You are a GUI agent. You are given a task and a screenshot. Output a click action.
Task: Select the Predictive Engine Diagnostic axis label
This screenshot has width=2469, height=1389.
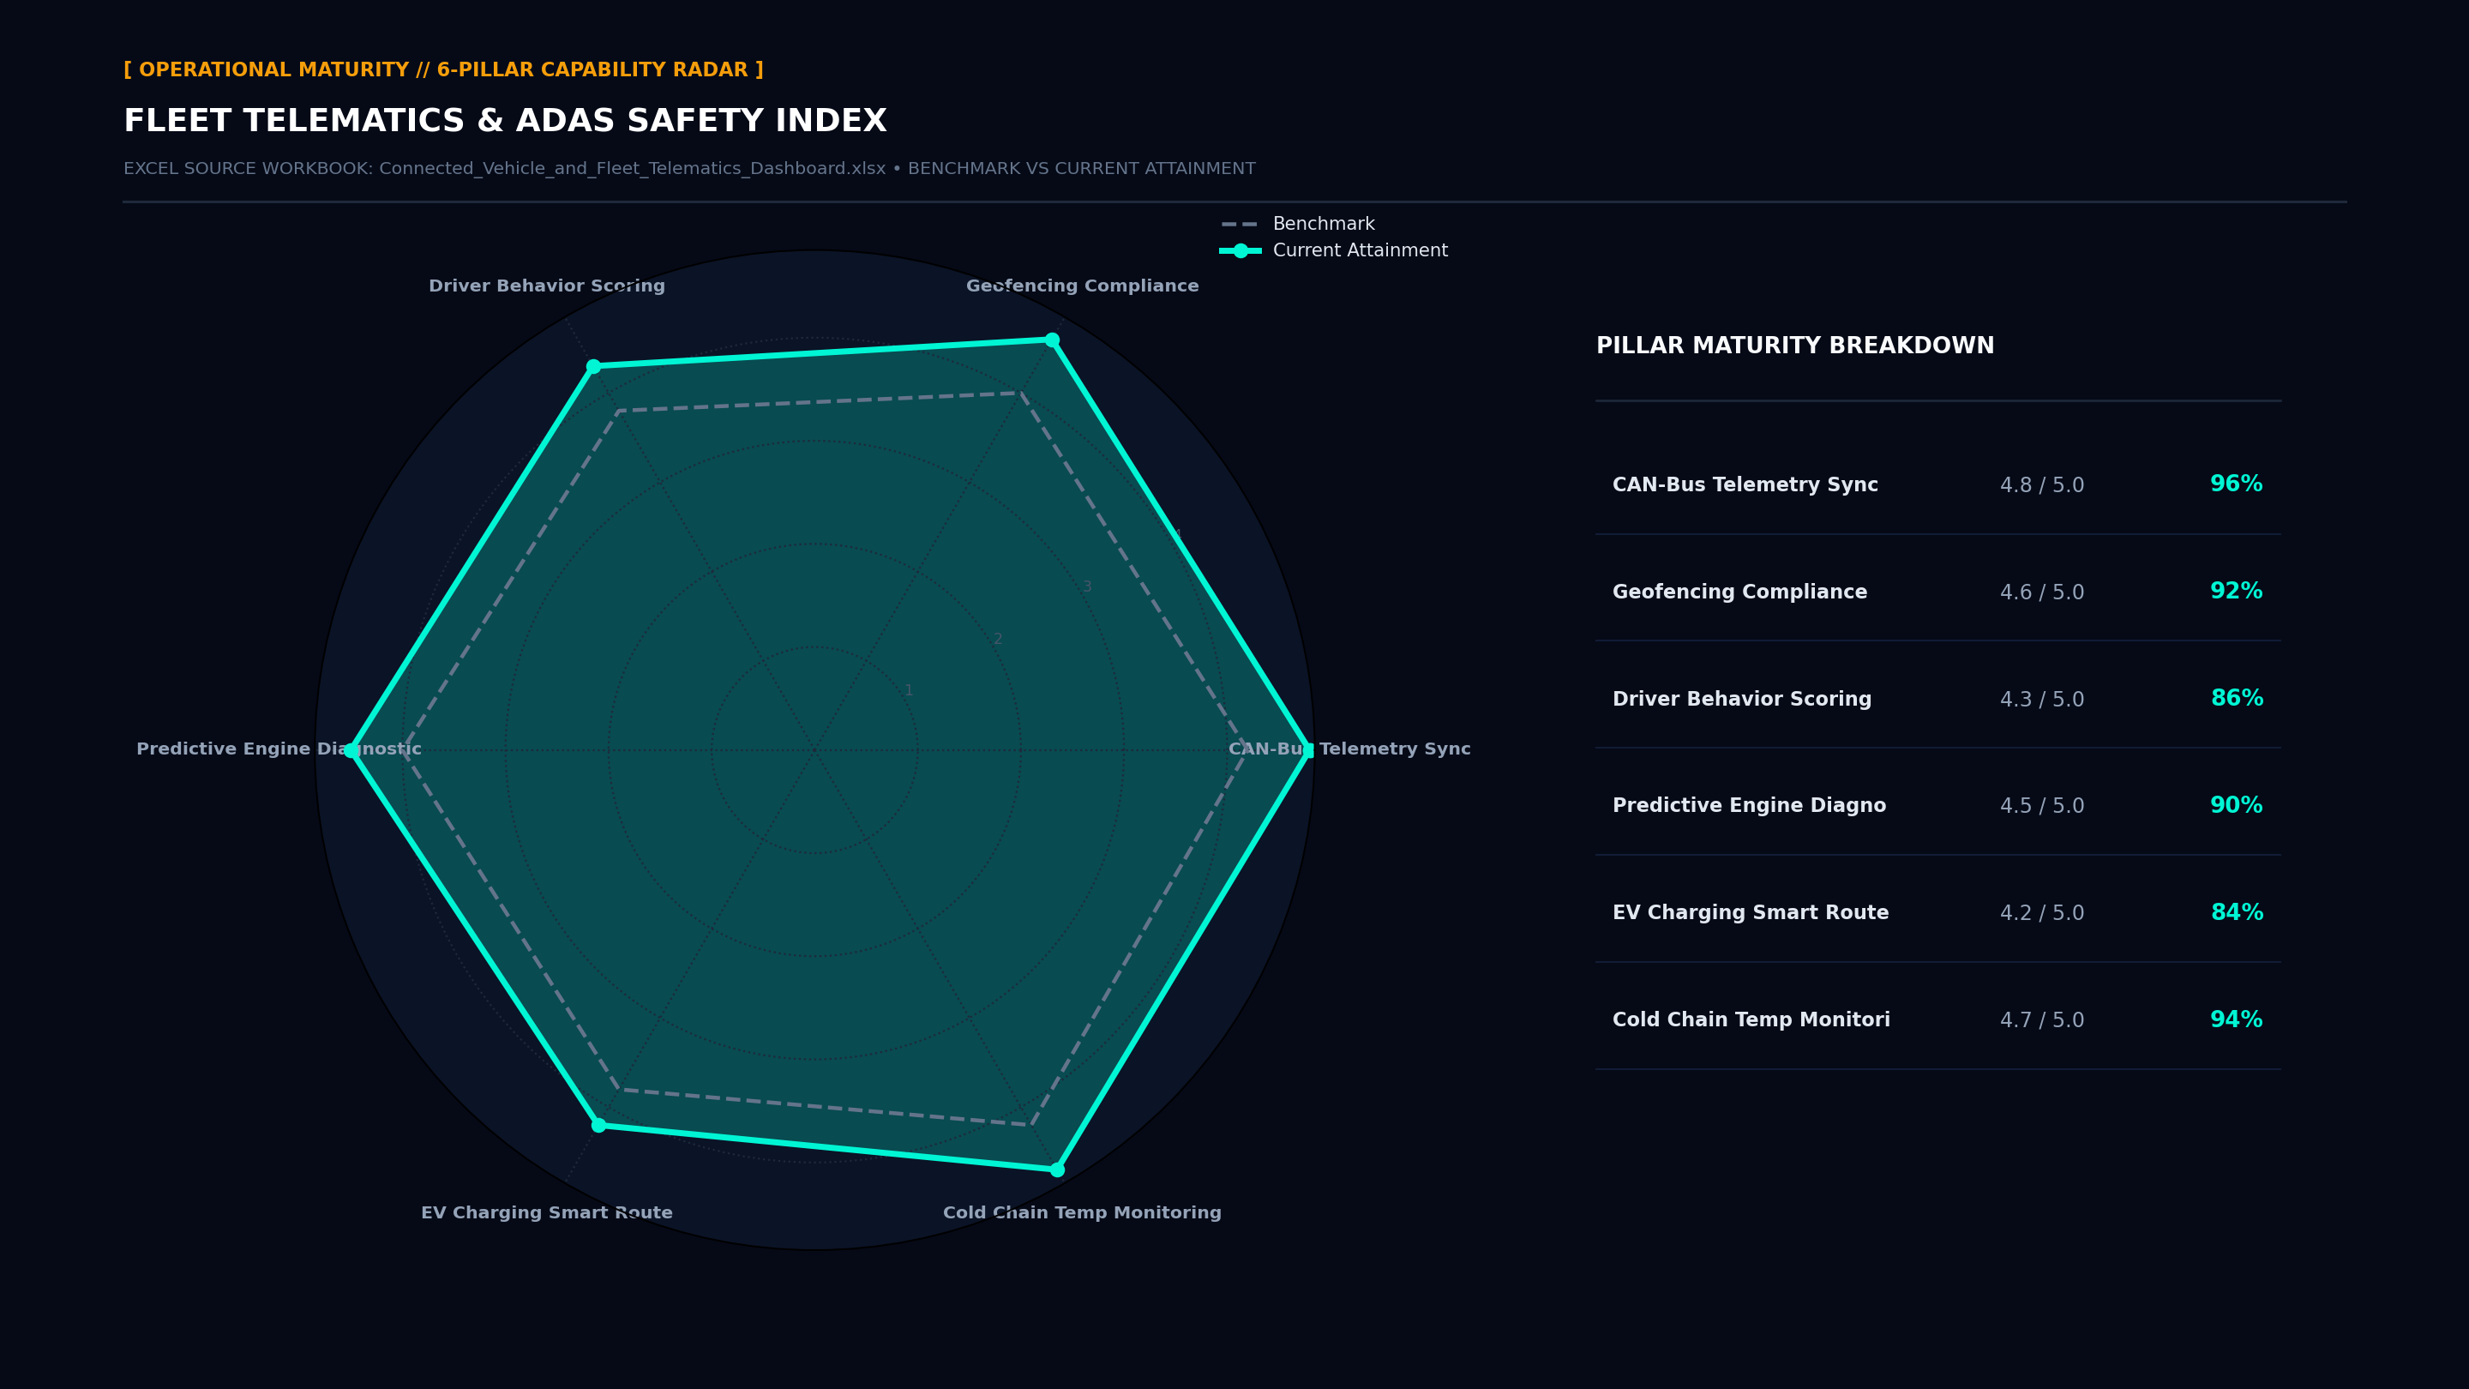279,749
